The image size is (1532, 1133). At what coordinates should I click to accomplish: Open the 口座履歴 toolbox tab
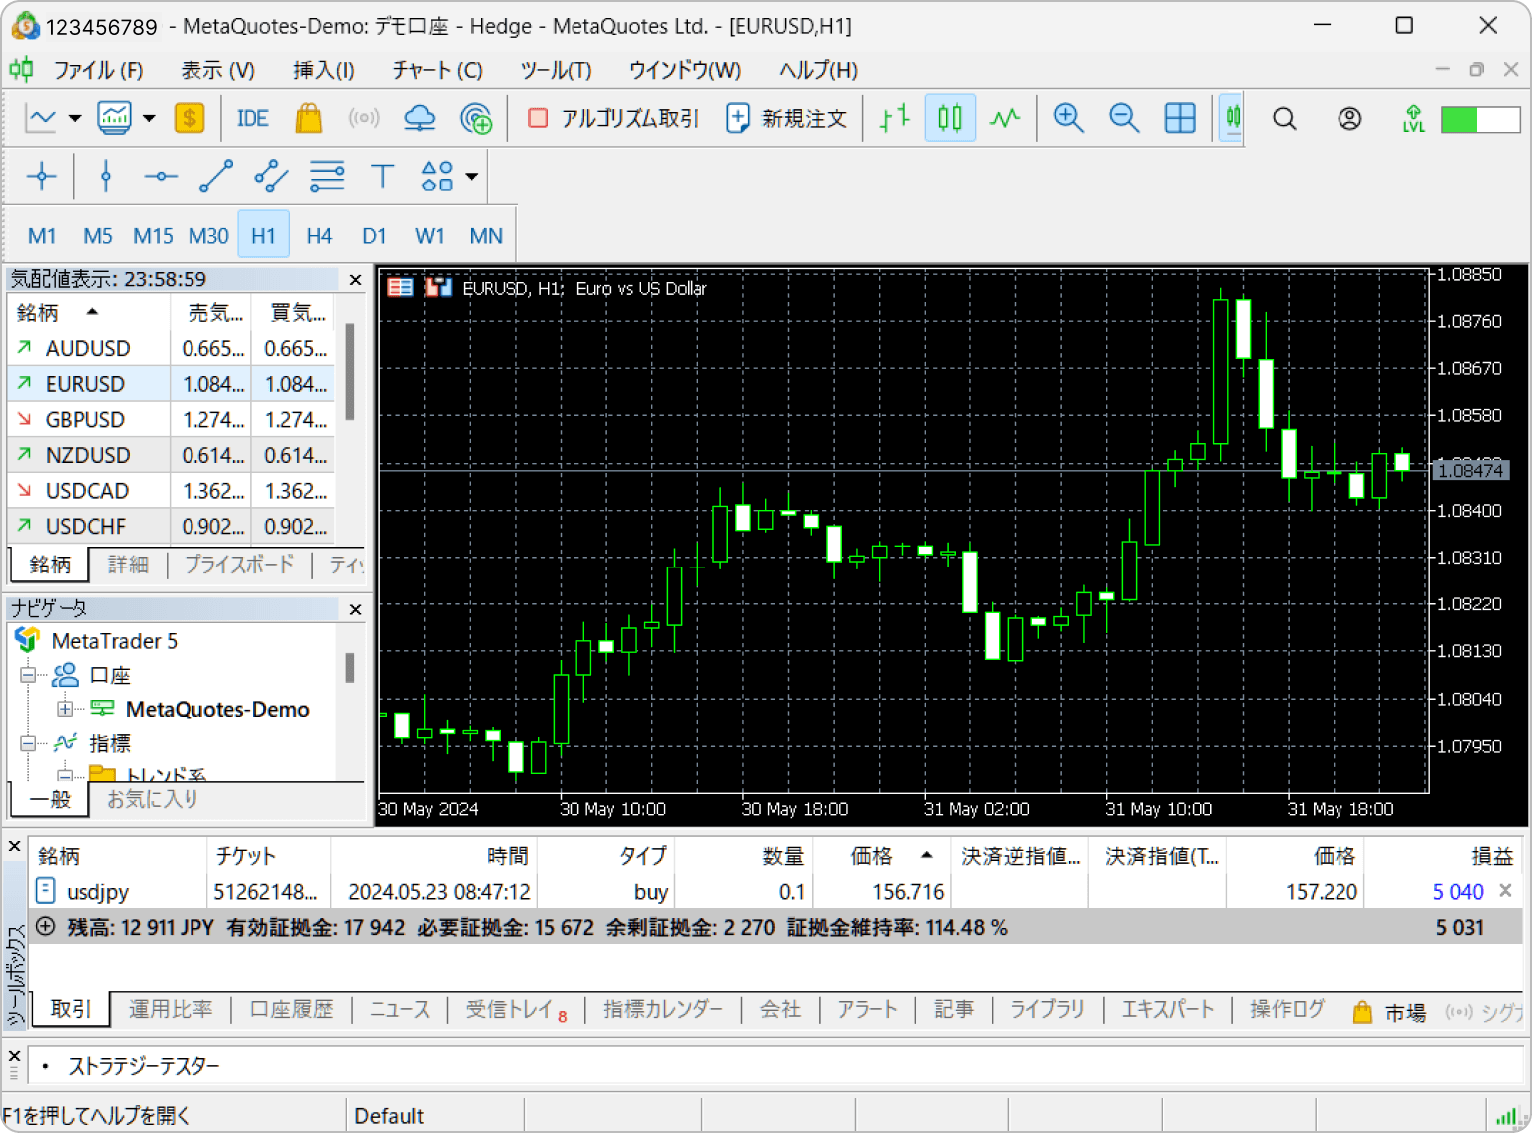(x=291, y=1009)
